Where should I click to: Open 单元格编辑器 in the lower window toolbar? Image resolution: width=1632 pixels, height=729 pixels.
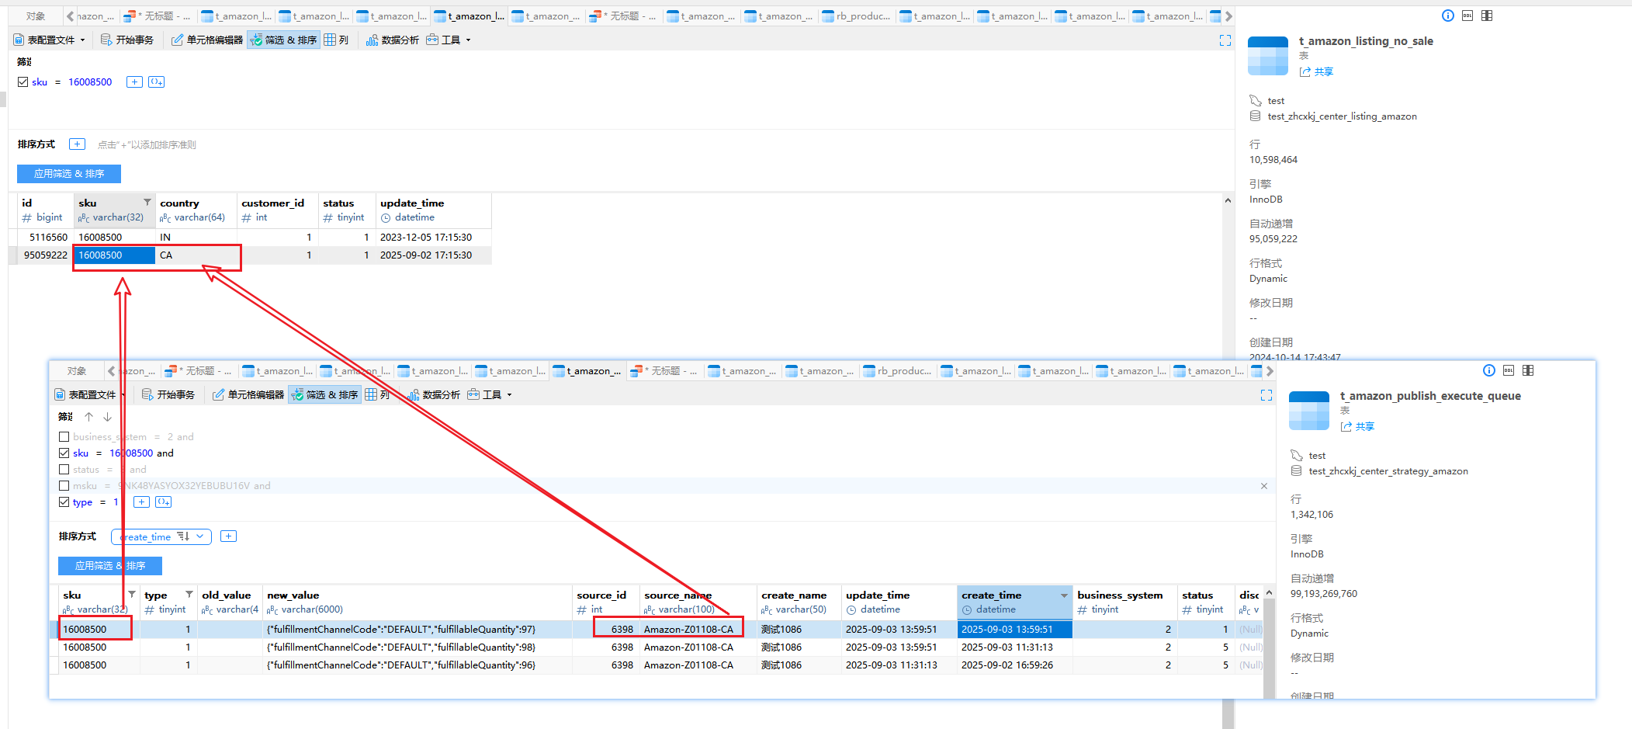click(248, 394)
